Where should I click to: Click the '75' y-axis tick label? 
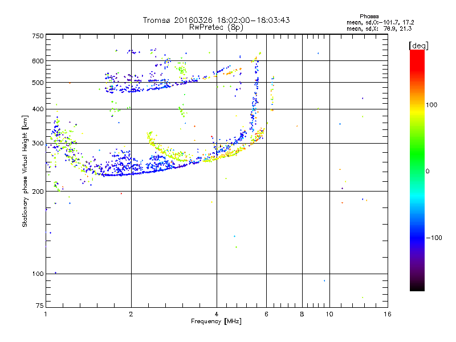click(x=40, y=306)
